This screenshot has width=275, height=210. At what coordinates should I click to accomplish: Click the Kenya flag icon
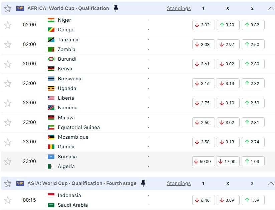[x=51, y=69]
